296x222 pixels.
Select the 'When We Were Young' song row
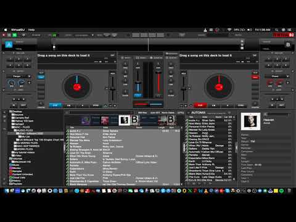(123, 156)
